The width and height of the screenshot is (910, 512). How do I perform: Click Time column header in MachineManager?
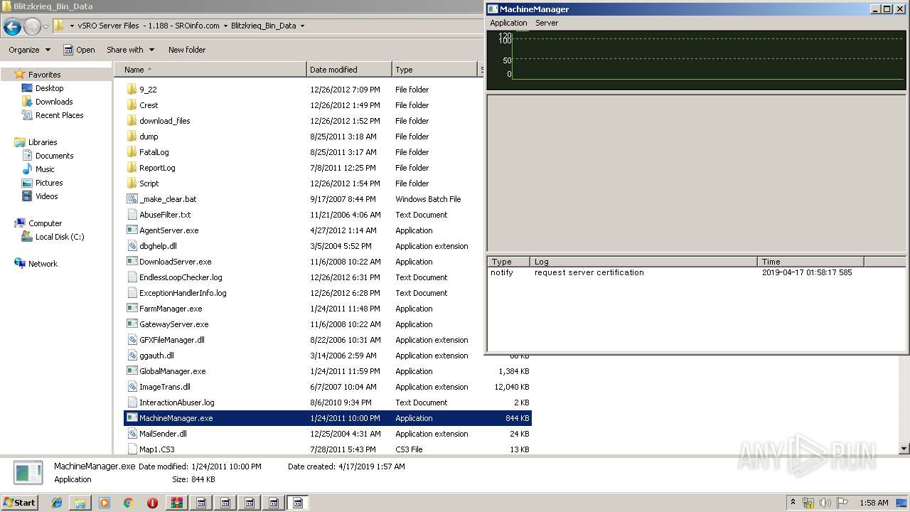pos(811,262)
